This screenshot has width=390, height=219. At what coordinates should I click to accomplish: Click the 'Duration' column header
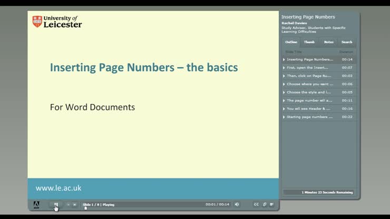pos(346,52)
